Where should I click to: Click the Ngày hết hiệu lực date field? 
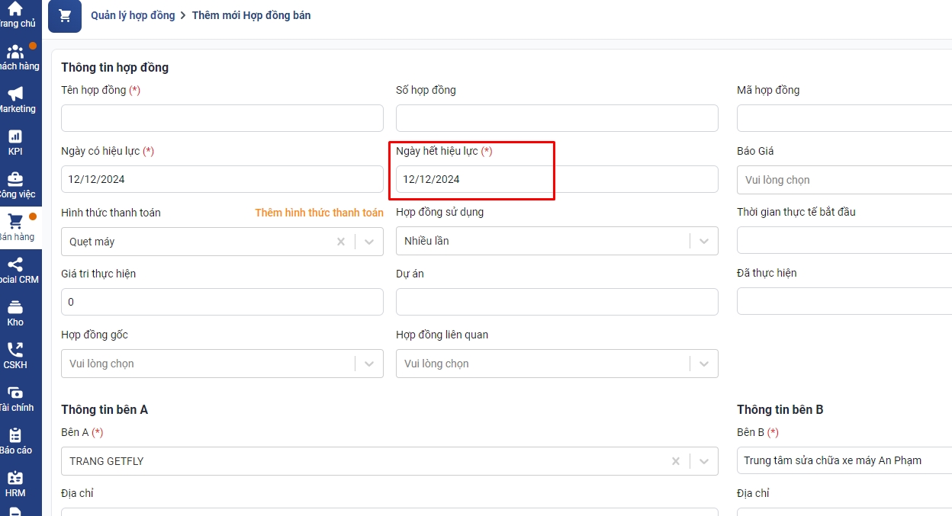coord(556,179)
